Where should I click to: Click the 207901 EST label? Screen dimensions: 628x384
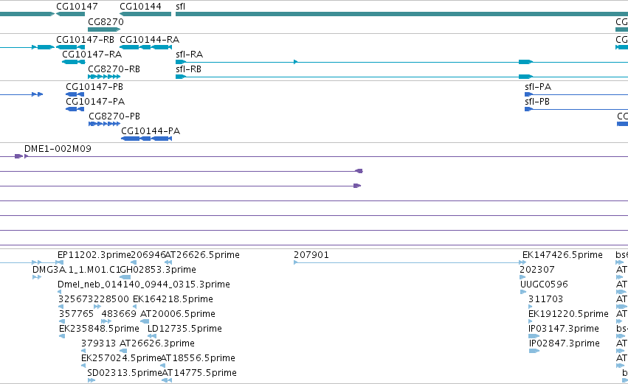(311, 255)
